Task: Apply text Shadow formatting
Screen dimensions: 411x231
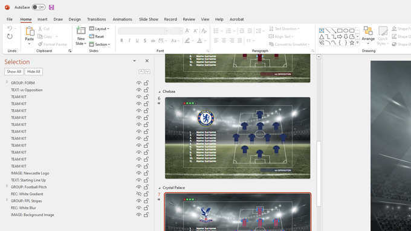Action: point(145,40)
